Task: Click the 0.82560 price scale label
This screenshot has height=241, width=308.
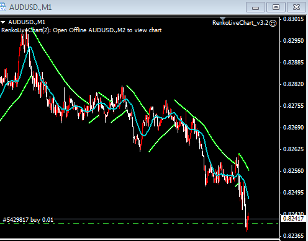Action: [x=293, y=171]
